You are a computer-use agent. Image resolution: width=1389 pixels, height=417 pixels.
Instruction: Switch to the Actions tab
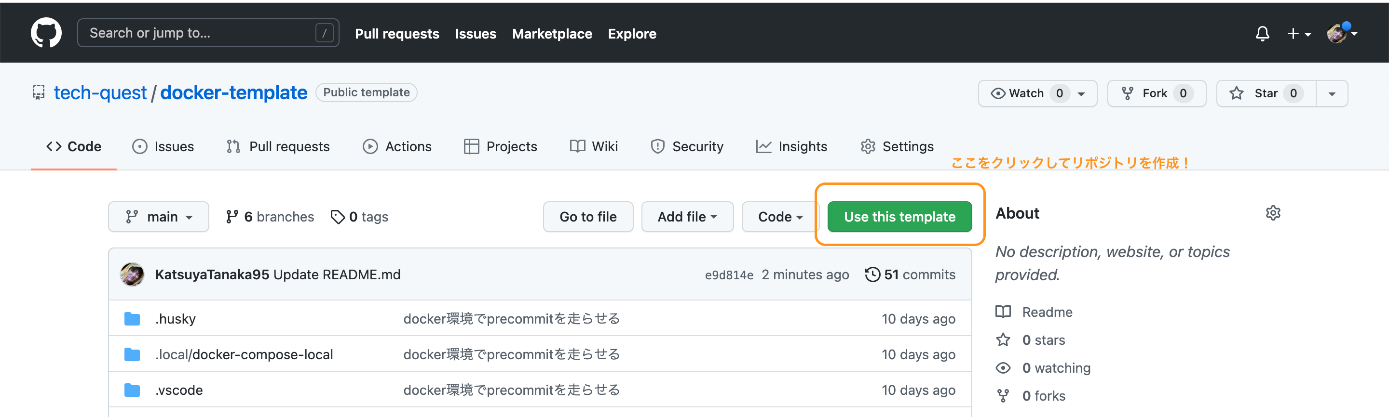point(397,146)
